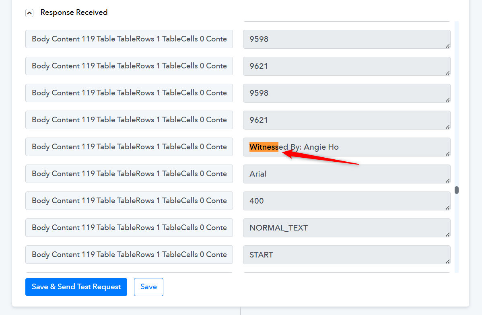The width and height of the screenshot is (482, 315).
Task: Click Save & Send Test Request button
Action: tap(76, 287)
